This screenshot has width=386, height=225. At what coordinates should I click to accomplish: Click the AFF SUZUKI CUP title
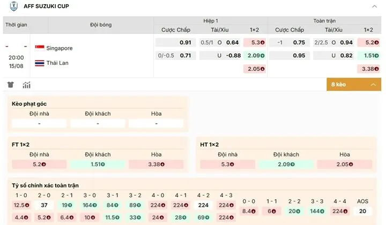coord(46,6)
